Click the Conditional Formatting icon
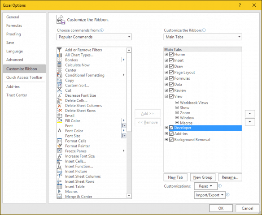Image resolution: width=262 pixels, height=215 pixels. point(59,75)
